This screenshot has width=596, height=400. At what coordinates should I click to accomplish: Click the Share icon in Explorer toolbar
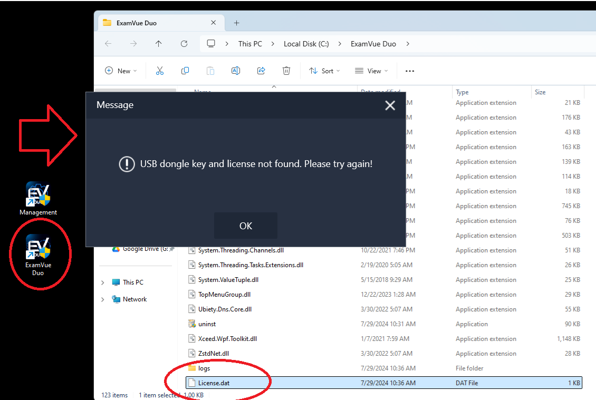tap(261, 71)
